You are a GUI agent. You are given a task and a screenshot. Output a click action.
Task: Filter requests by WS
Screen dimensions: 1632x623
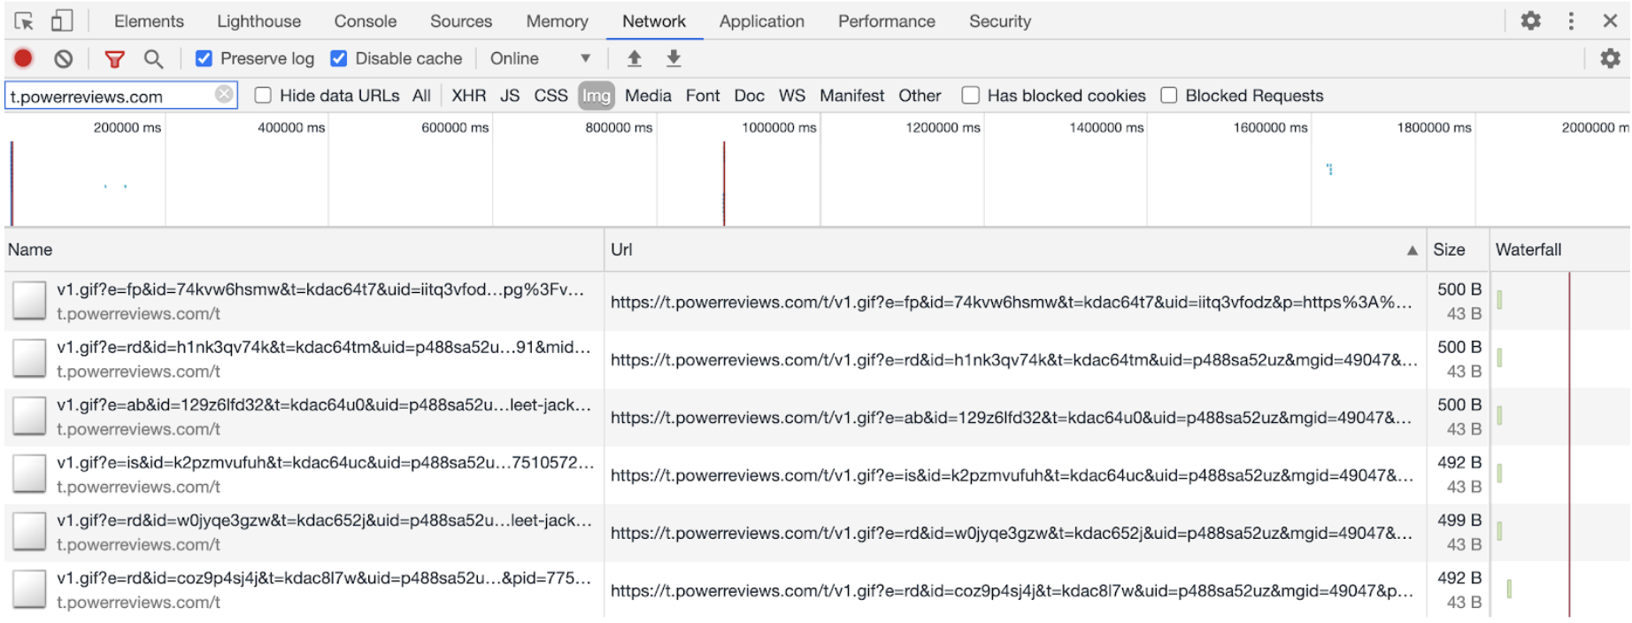792,96
